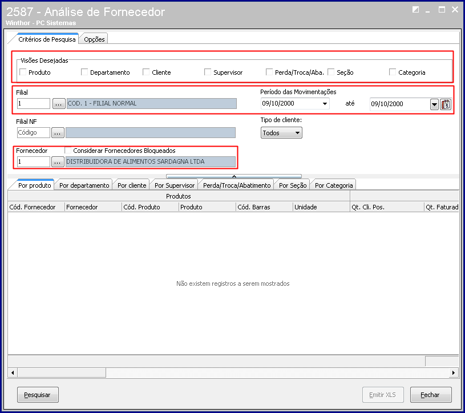Toggle Considerar Fornecedores Bloqueados checkbox
465x413 pixels.
(68, 151)
